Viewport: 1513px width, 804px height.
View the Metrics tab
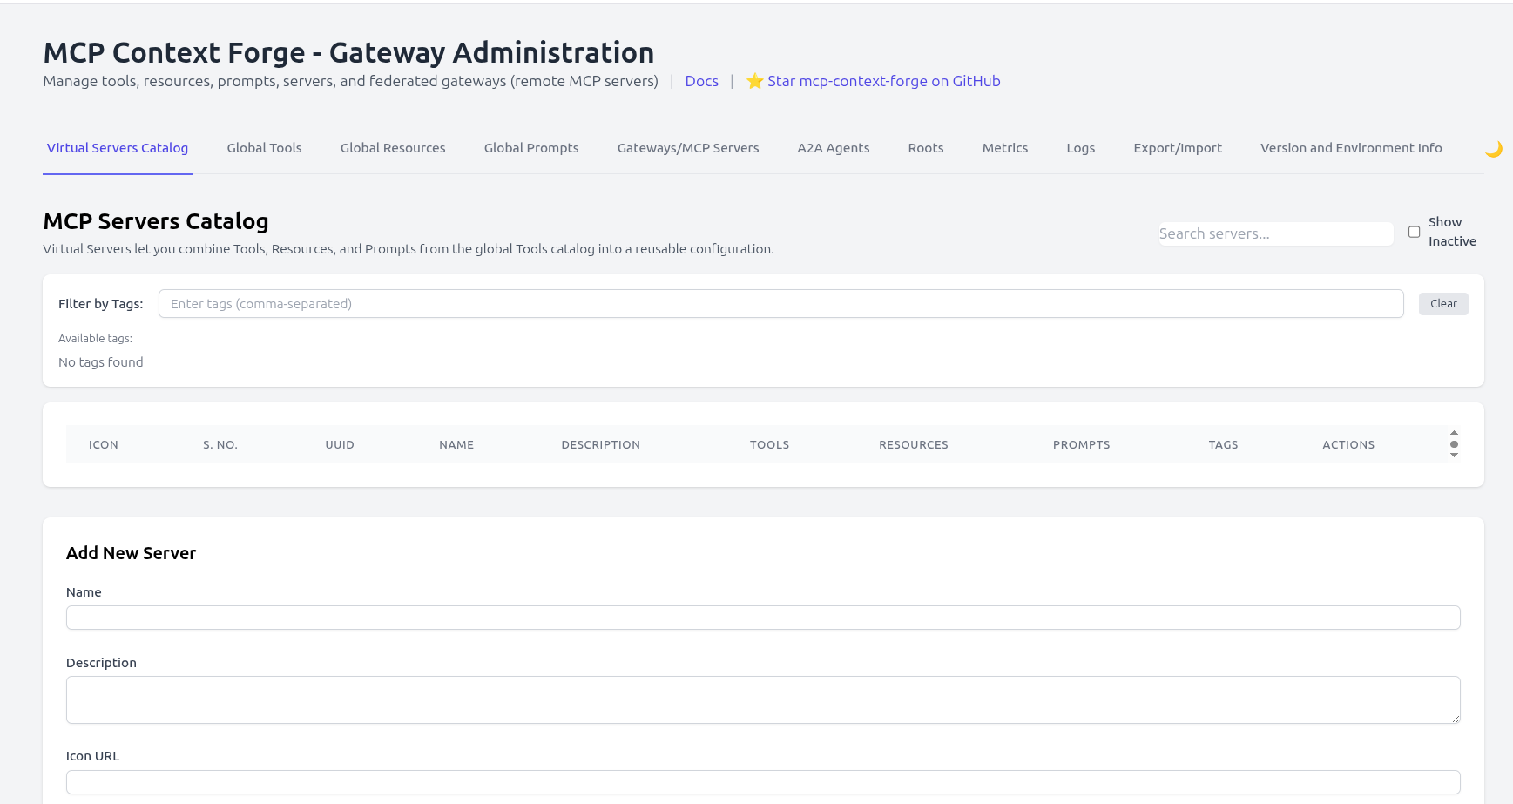(1005, 148)
